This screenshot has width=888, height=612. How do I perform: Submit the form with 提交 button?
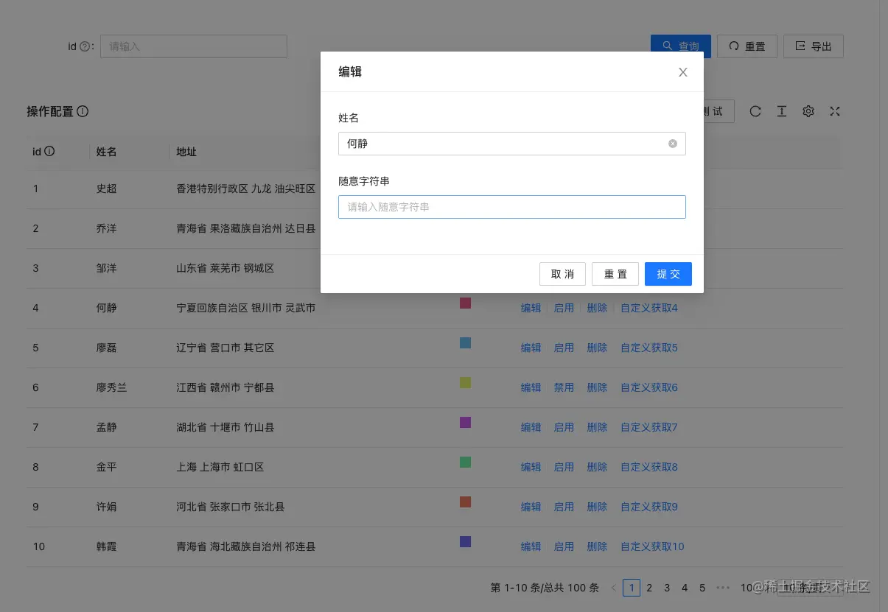click(668, 274)
